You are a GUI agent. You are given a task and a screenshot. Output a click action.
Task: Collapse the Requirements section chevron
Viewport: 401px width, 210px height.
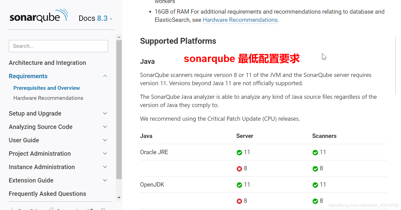pyautogui.click(x=105, y=76)
